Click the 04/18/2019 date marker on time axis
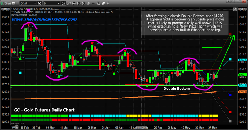248x130 pixels. pos(142,128)
